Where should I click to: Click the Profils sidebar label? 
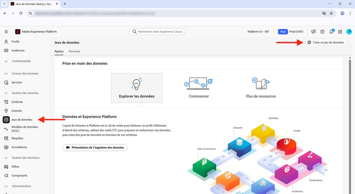(16, 42)
